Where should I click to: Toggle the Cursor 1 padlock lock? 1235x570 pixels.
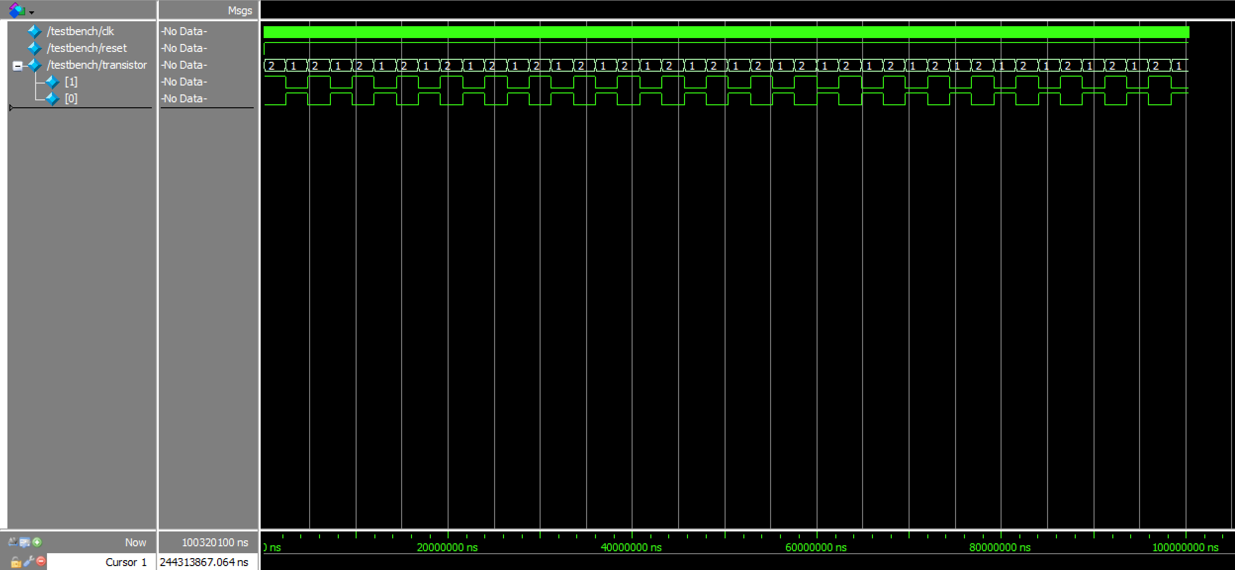[x=16, y=562]
